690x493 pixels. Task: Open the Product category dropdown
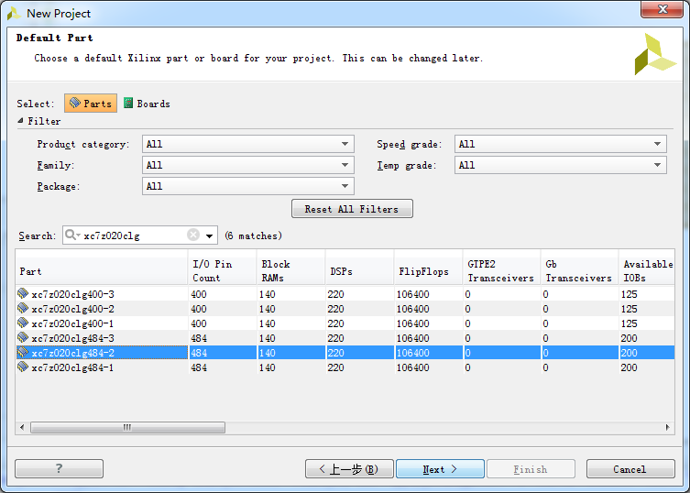pos(248,144)
